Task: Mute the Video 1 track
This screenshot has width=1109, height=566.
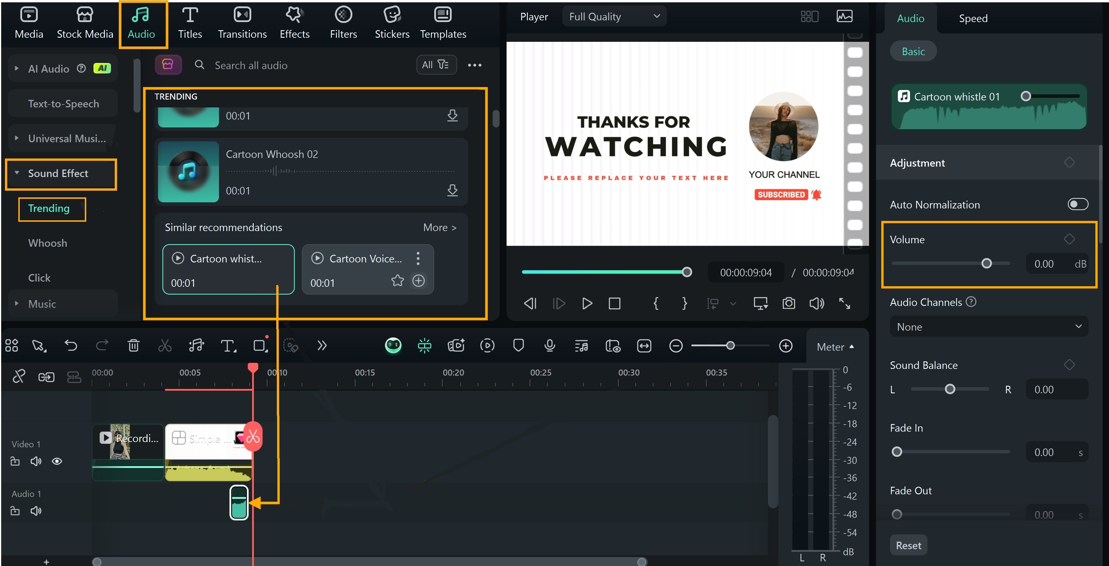Action: tap(36, 461)
